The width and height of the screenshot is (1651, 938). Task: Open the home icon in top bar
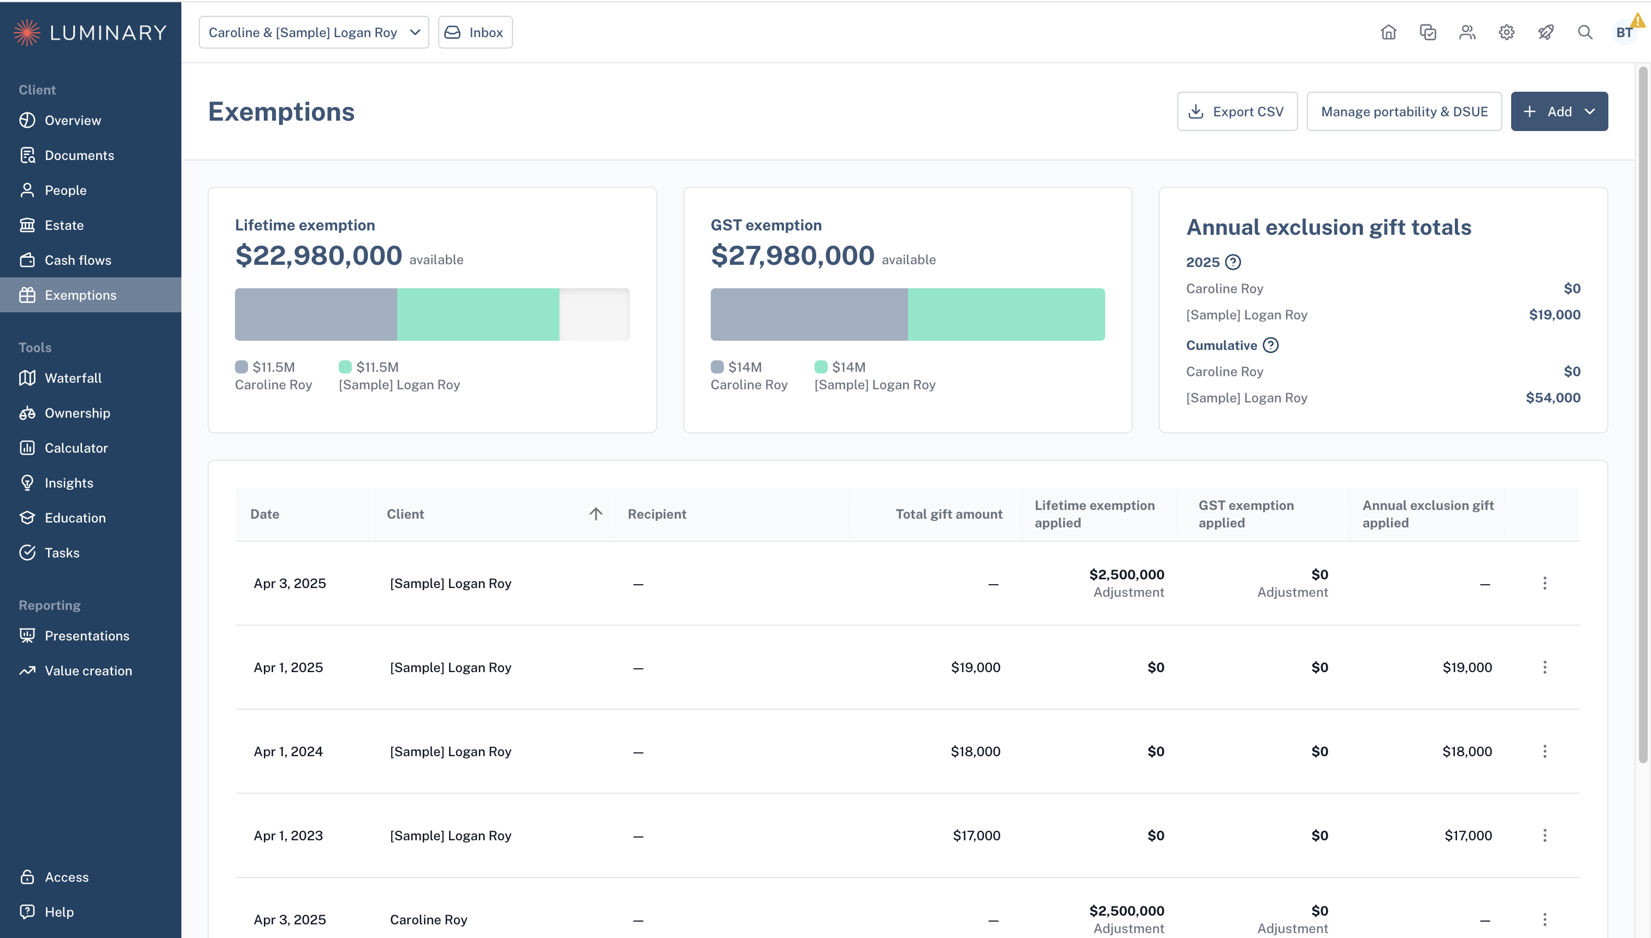point(1389,32)
